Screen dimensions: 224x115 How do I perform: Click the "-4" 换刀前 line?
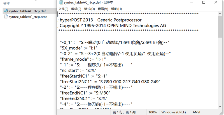tap(96, 104)
